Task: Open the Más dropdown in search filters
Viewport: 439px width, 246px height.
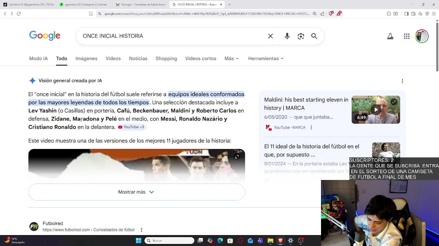Action: (232, 58)
